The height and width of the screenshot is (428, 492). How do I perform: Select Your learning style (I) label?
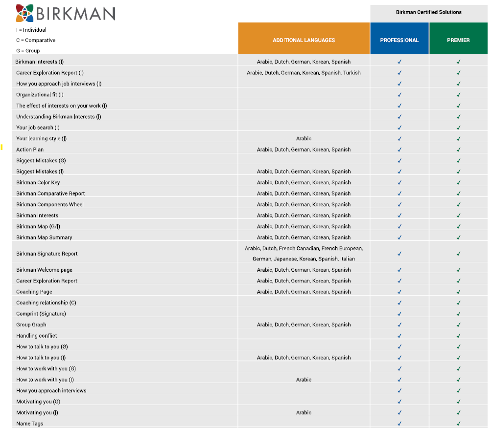(x=42, y=138)
